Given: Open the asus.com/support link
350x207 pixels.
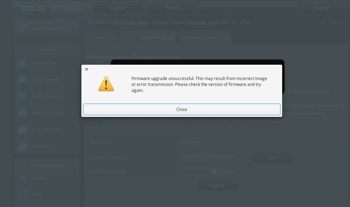Looking at the screenshot, I should pyautogui.click(x=253, y=121).
